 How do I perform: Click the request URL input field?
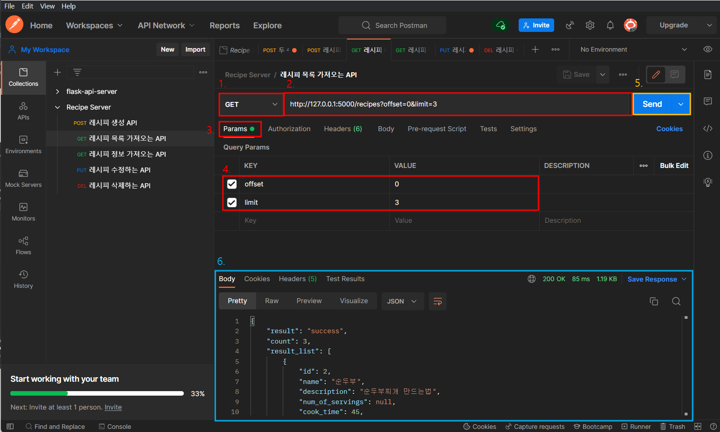coord(458,104)
